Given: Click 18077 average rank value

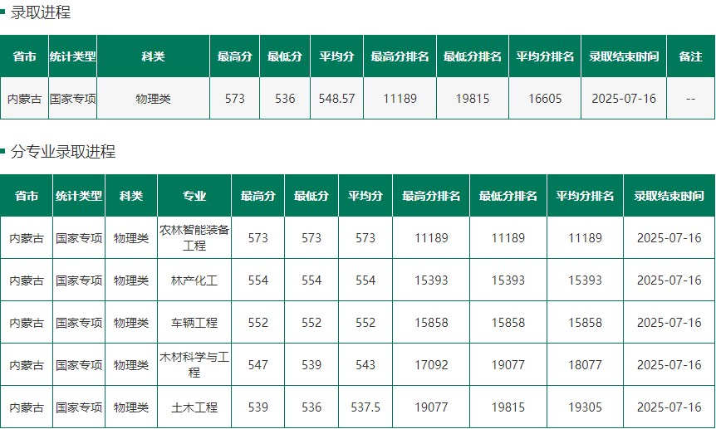Looking at the screenshot, I should [585, 364].
